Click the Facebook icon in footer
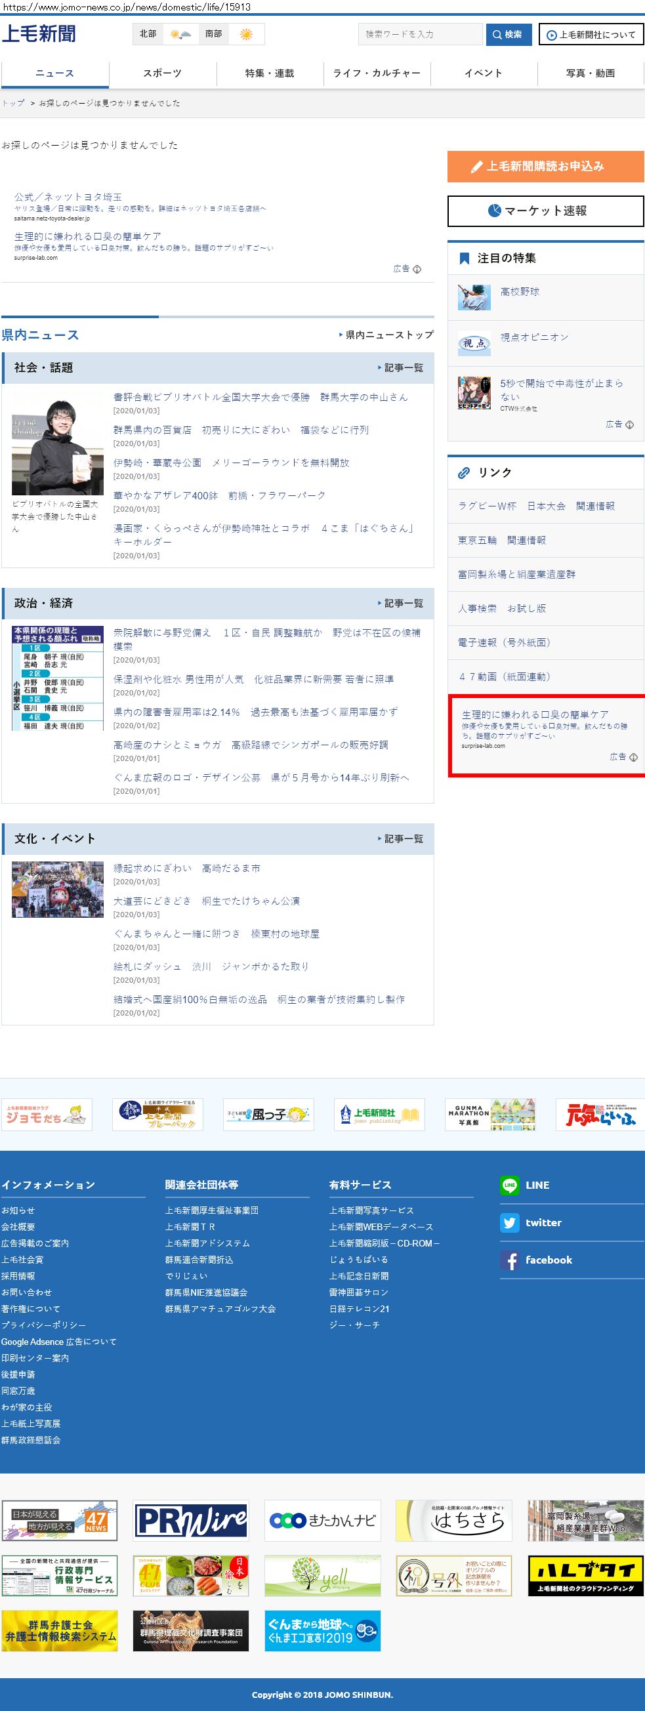Viewport: 645px width, 1711px height. 509,1260
